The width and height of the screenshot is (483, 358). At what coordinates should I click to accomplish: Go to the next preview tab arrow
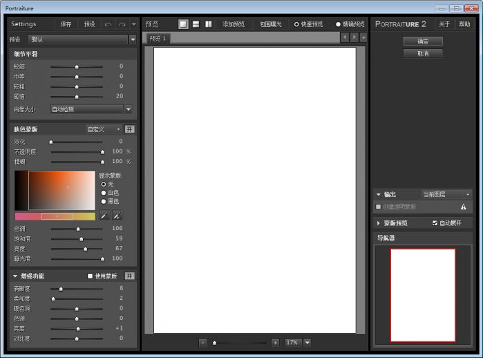(x=354, y=37)
